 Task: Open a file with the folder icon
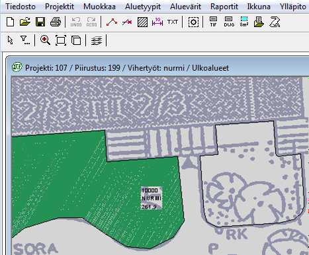click(x=25, y=22)
